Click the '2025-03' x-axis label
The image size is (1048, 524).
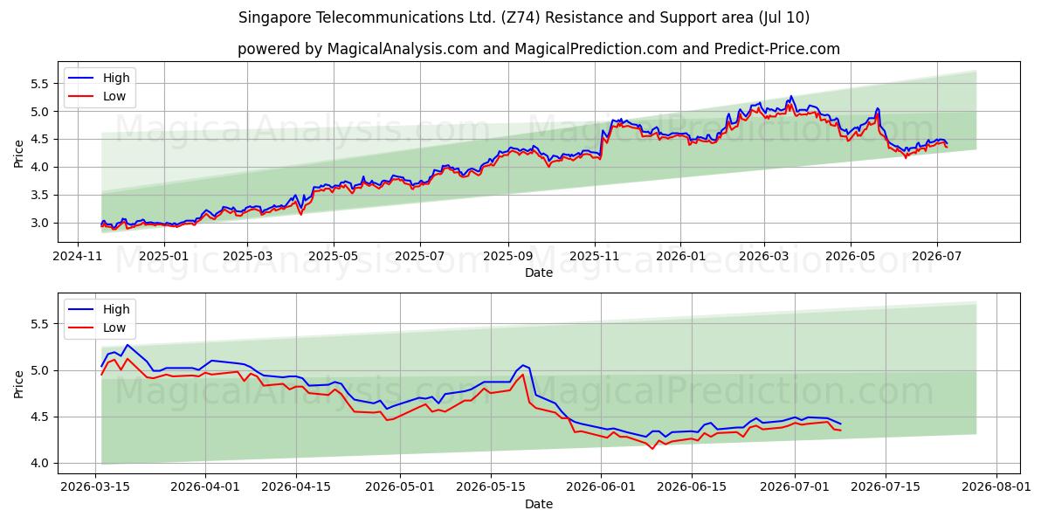coord(247,256)
